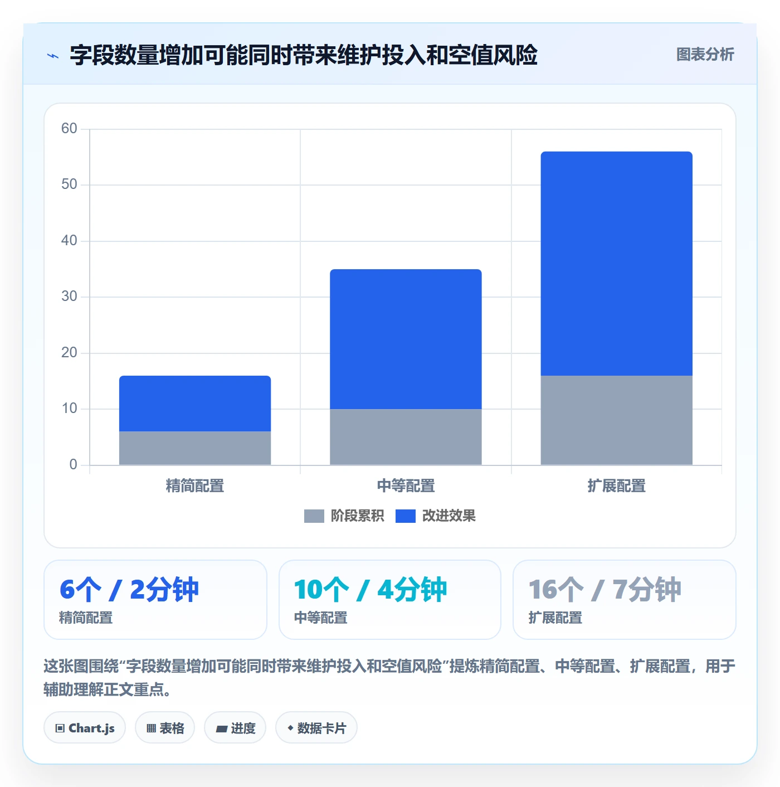This screenshot has height=787, width=780.
Task: Select the 表格 tag
Action: (x=165, y=727)
